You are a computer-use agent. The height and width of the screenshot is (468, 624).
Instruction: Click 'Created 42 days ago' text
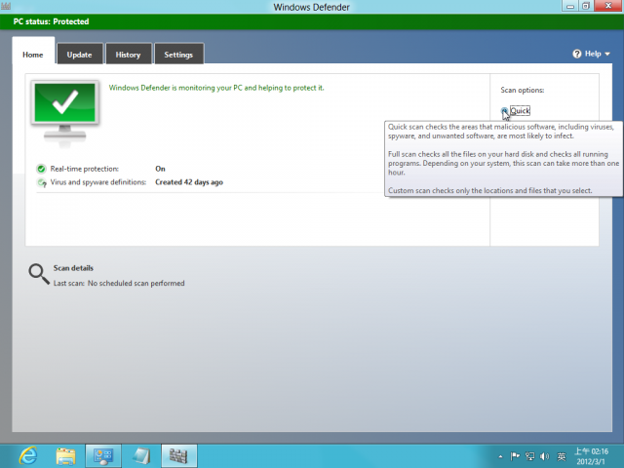[189, 182]
